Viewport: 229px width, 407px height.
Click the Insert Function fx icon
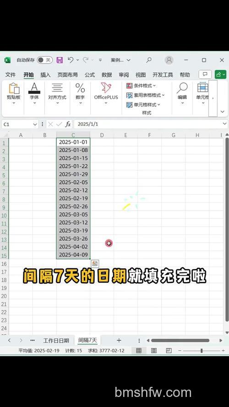68,125
